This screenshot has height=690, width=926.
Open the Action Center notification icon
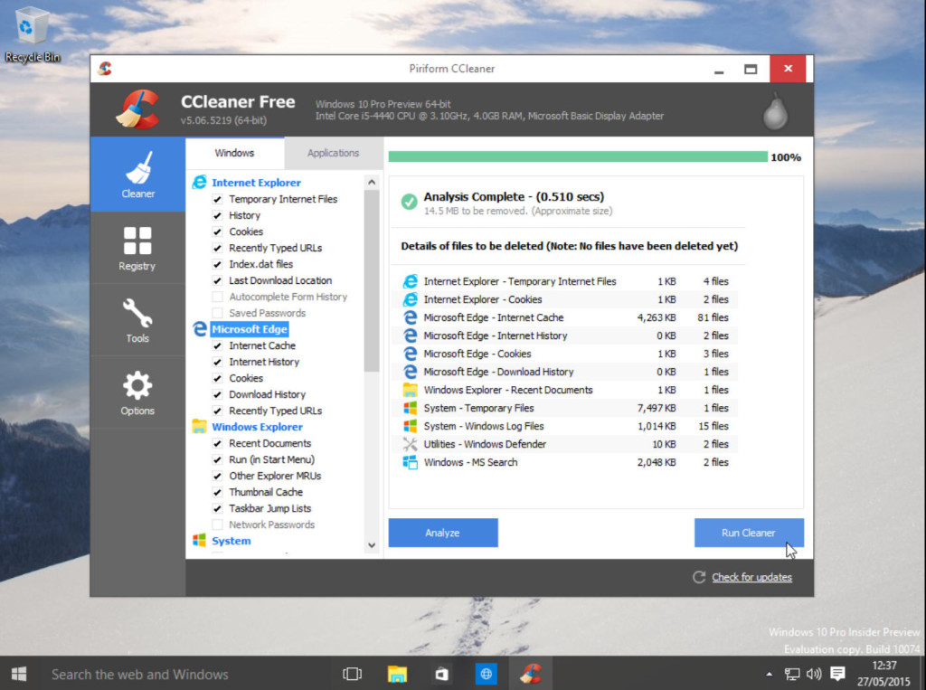click(x=837, y=674)
